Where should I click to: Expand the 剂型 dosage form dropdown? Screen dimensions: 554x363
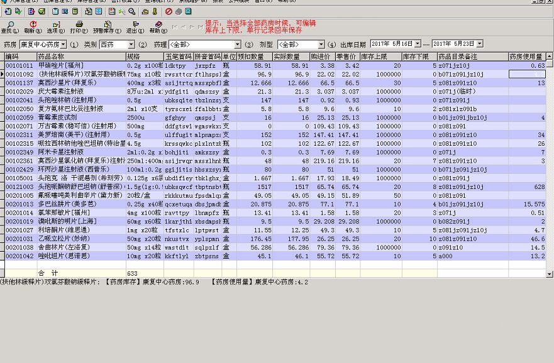point(321,45)
